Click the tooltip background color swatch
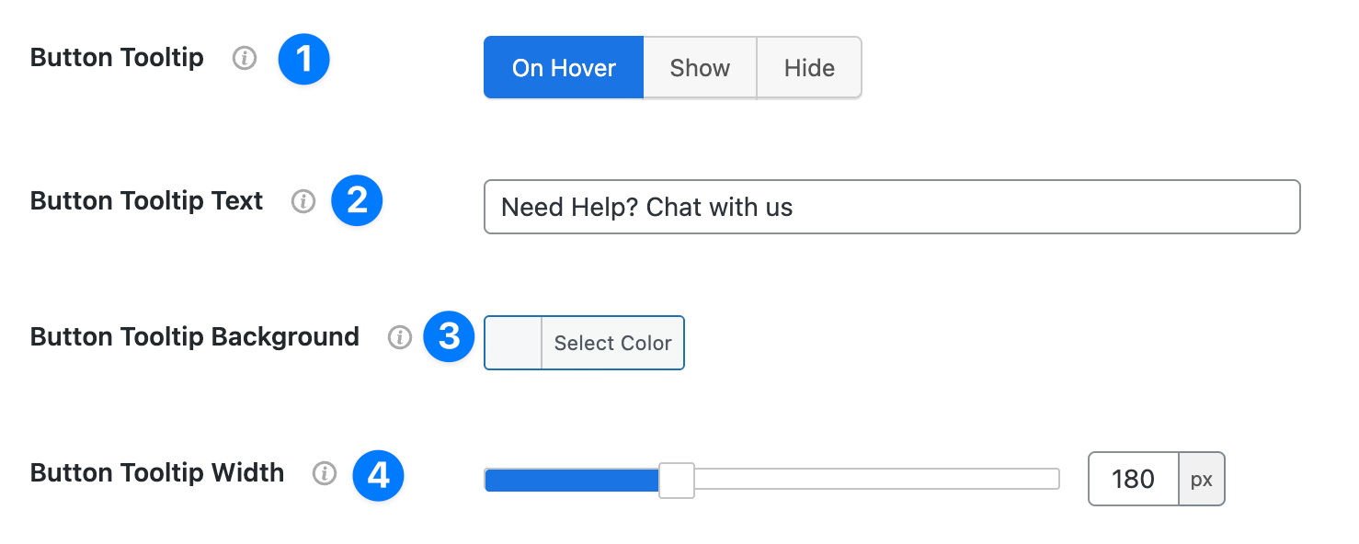 click(x=513, y=343)
